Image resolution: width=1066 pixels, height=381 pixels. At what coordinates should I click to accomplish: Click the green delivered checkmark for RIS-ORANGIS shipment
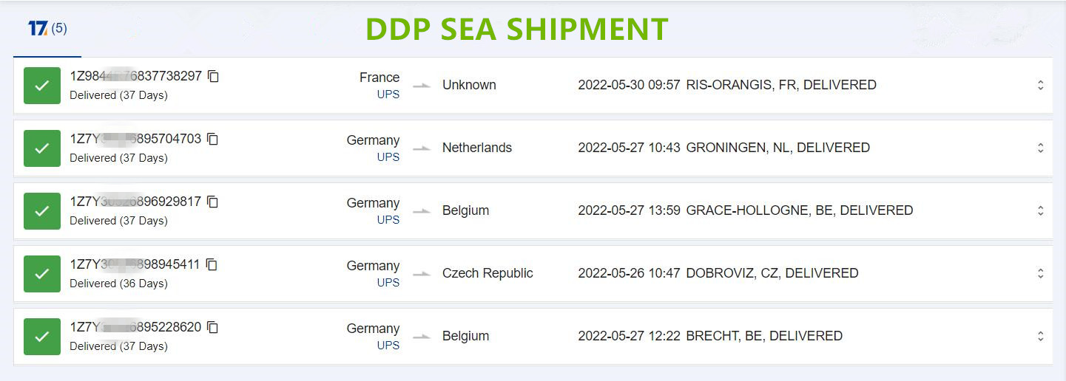click(x=42, y=86)
